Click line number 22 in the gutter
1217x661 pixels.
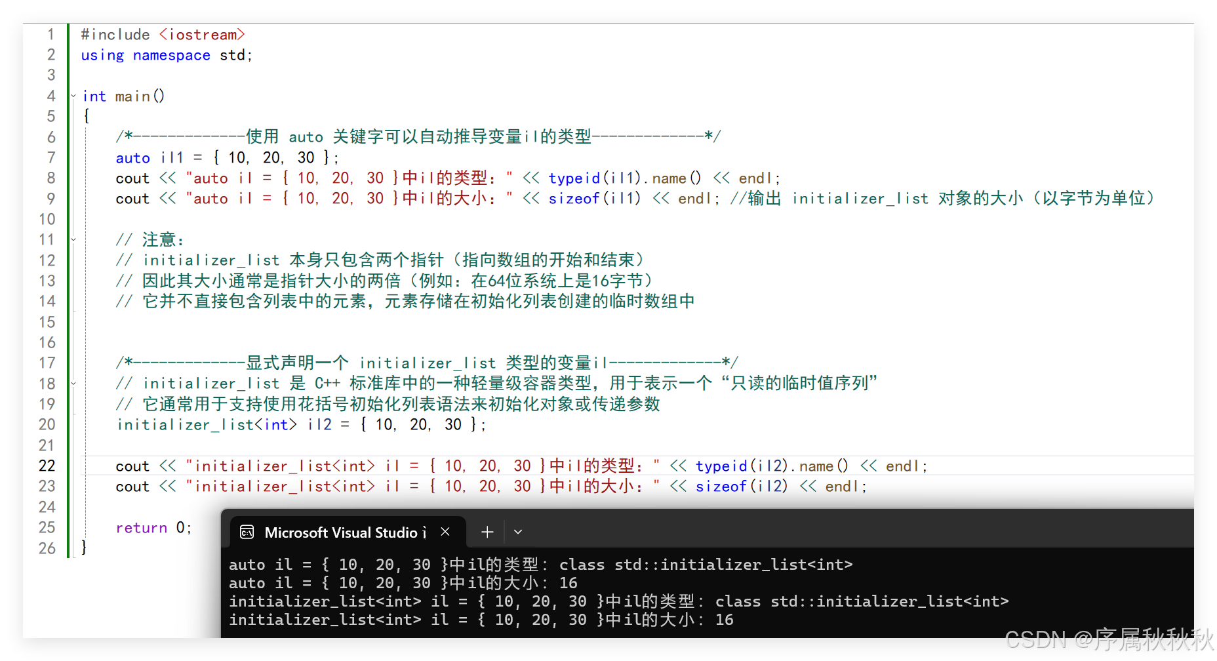[x=47, y=466]
